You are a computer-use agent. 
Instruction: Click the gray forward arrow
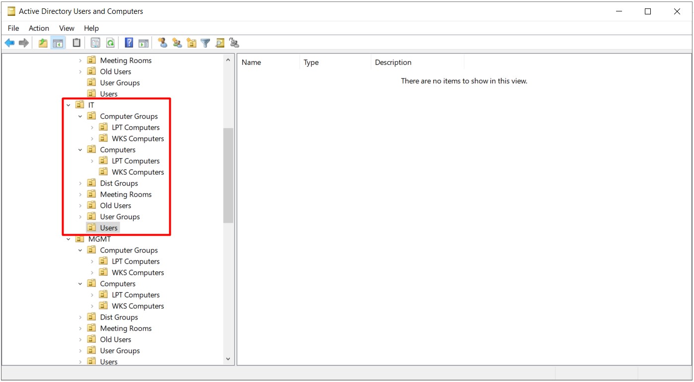pyautogui.click(x=23, y=43)
